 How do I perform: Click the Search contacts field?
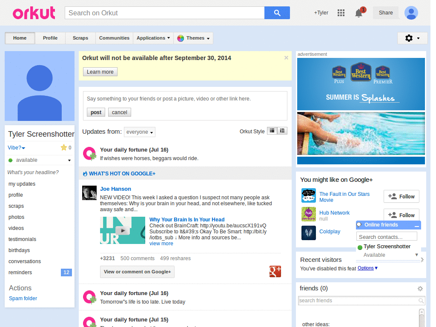coord(387,237)
